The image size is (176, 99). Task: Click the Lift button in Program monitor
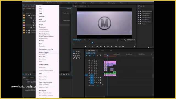(116, 46)
